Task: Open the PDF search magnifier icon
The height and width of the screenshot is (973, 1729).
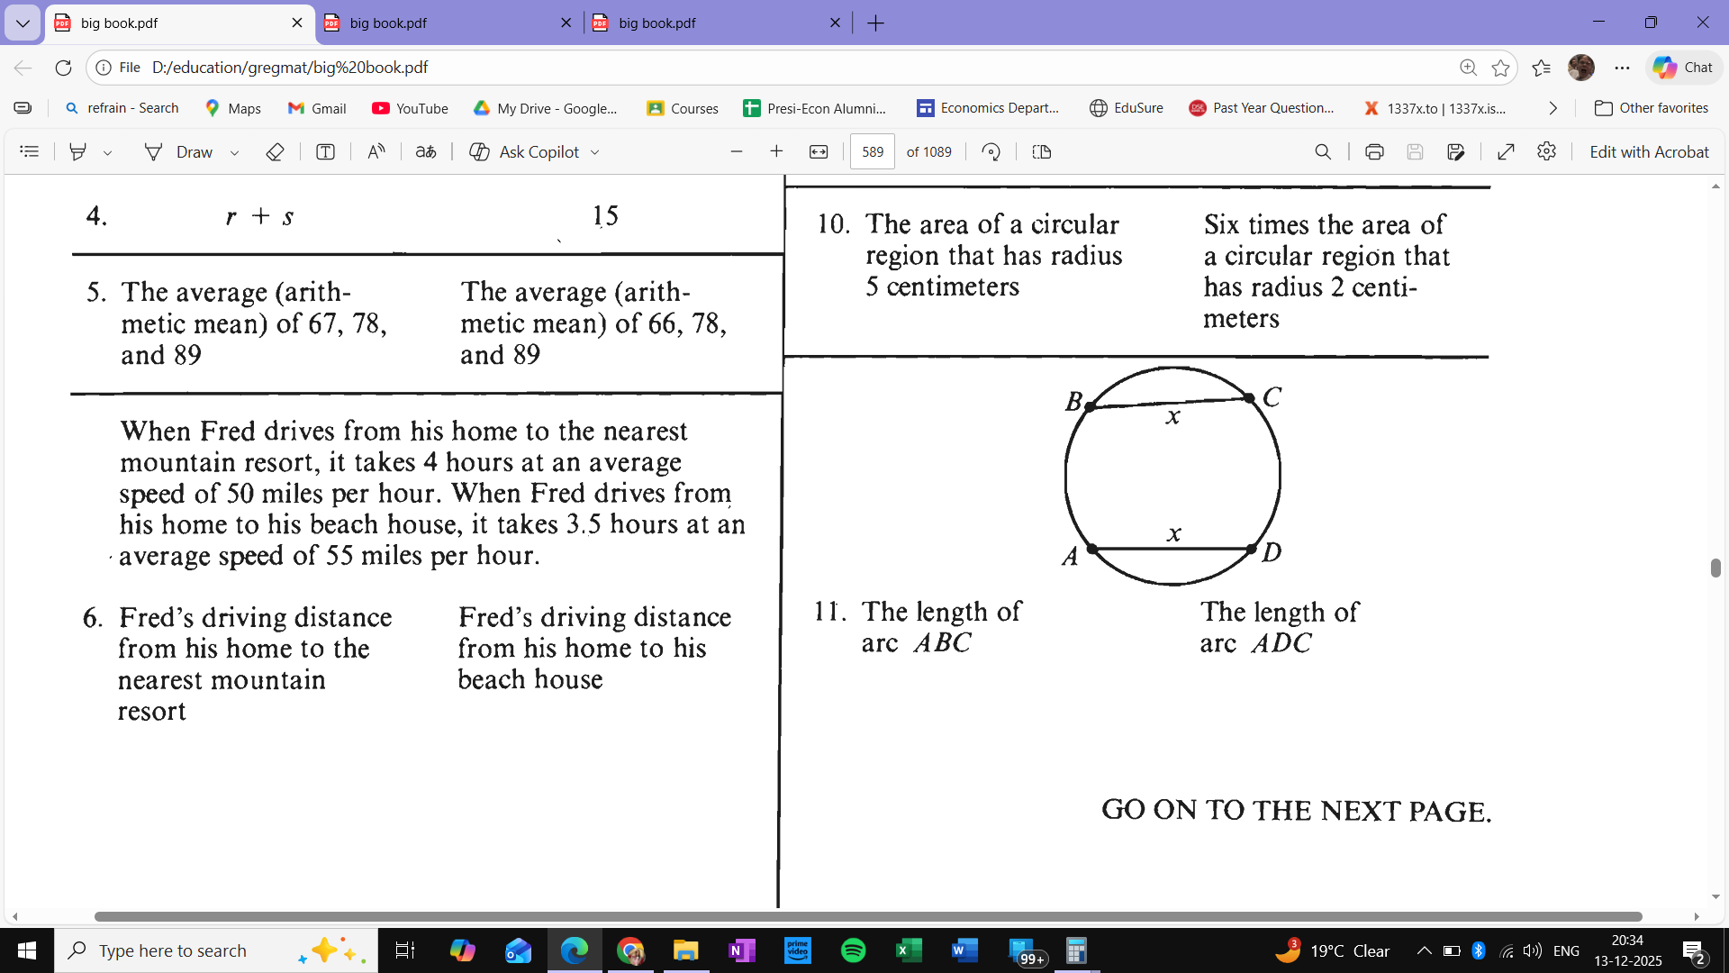Action: click(1322, 152)
